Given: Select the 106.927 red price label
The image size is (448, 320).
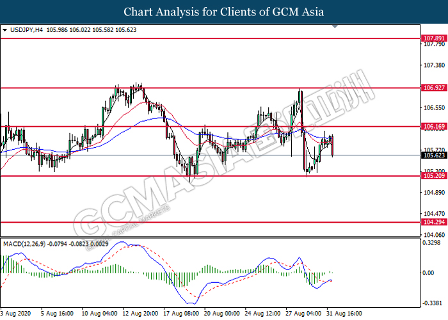Looking at the screenshot, I should tap(434, 88).
